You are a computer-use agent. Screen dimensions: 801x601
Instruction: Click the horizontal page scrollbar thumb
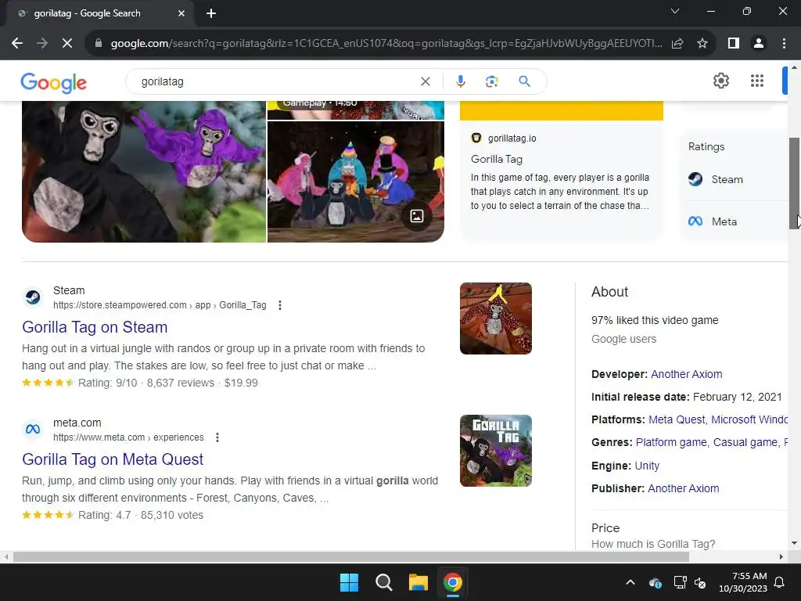tap(350, 556)
